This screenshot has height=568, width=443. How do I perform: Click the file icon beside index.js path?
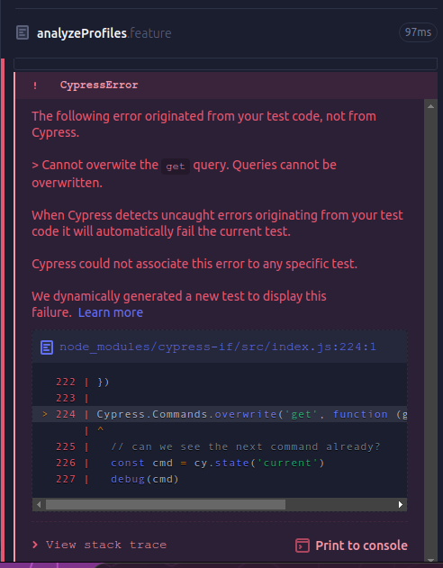click(47, 347)
